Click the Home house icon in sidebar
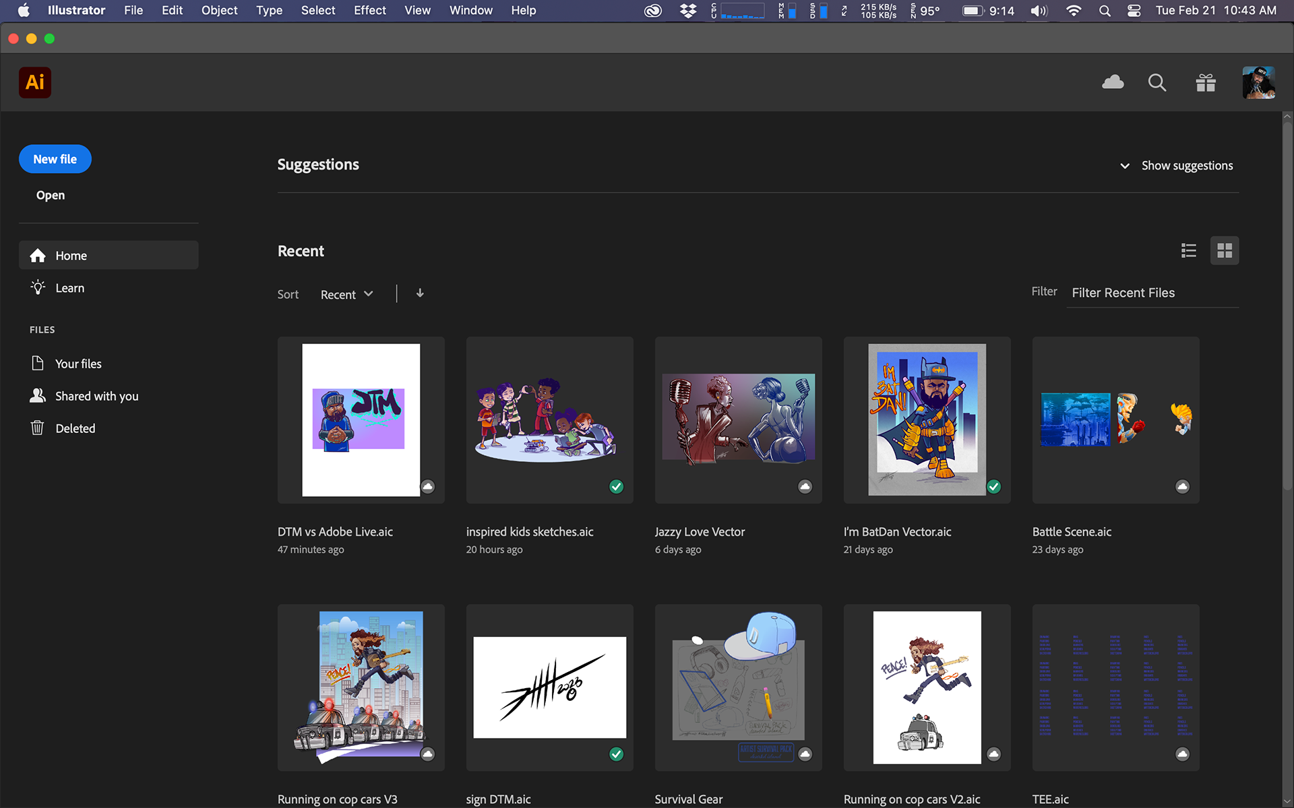This screenshot has width=1294, height=808. tap(38, 255)
